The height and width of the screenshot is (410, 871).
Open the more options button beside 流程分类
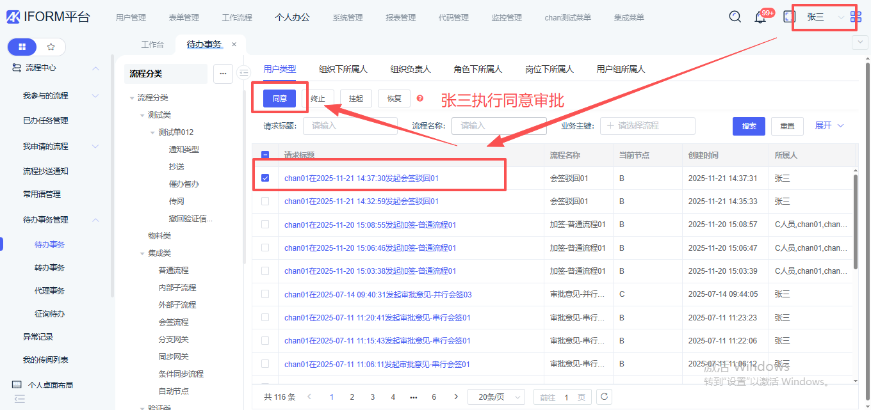tap(223, 74)
